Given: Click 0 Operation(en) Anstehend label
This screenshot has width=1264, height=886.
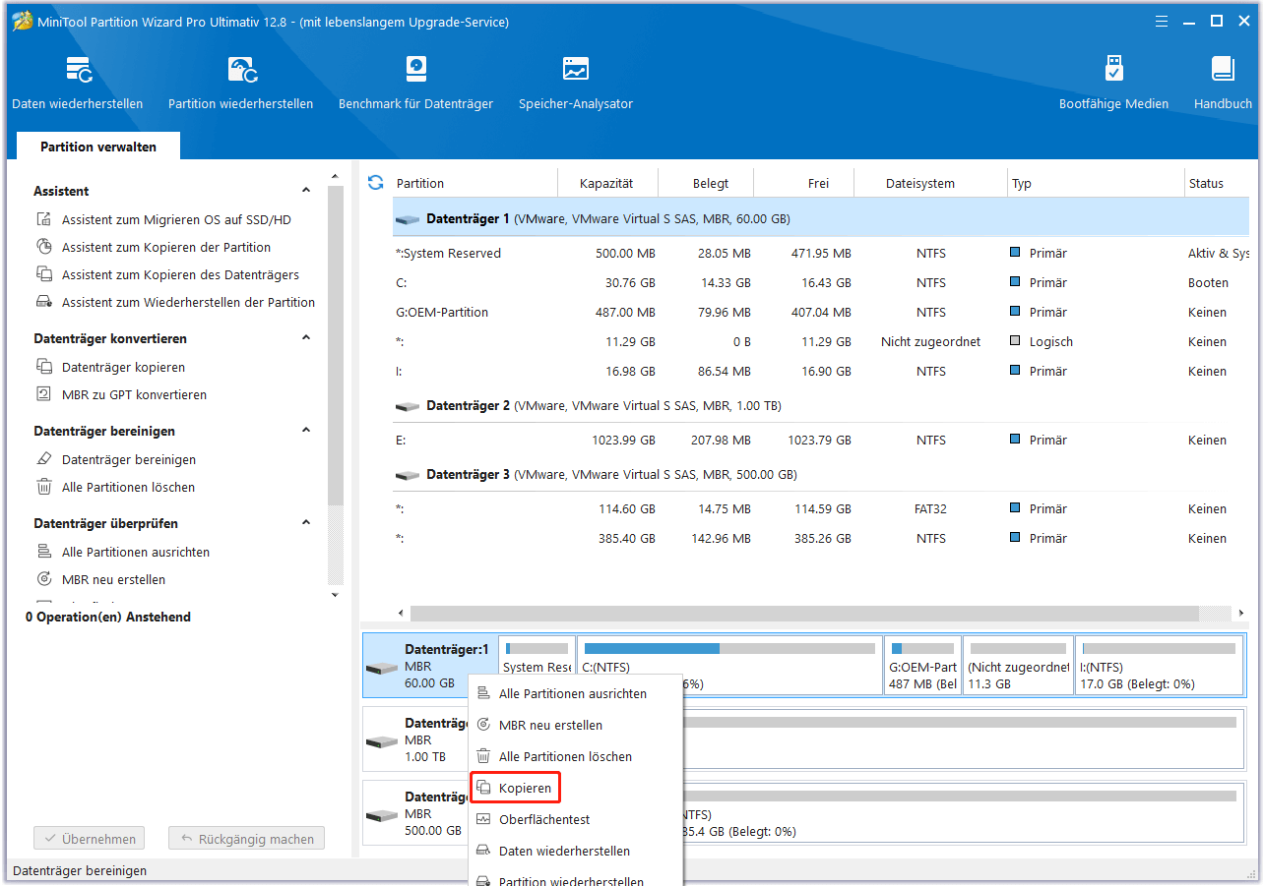Looking at the screenshot, I should point(108,618).
